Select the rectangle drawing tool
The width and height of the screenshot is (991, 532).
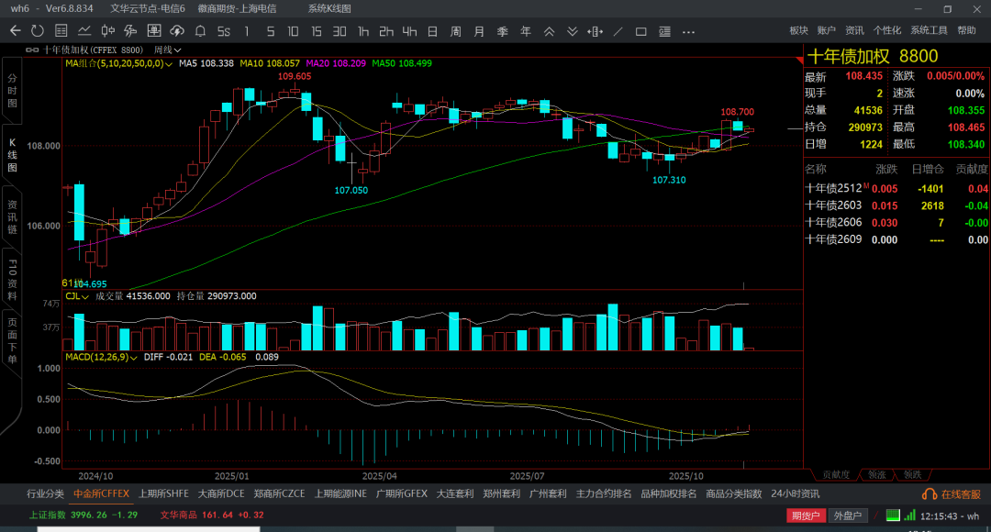tap(642, 30)
